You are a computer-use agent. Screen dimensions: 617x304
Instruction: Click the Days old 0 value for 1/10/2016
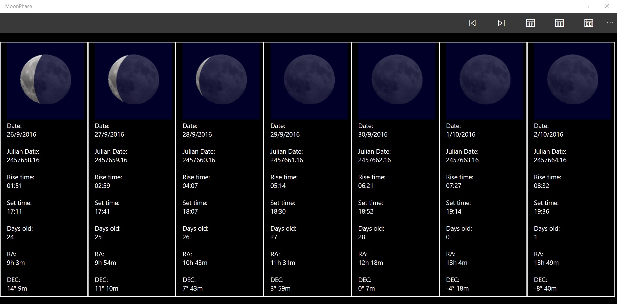click(448, 237)
